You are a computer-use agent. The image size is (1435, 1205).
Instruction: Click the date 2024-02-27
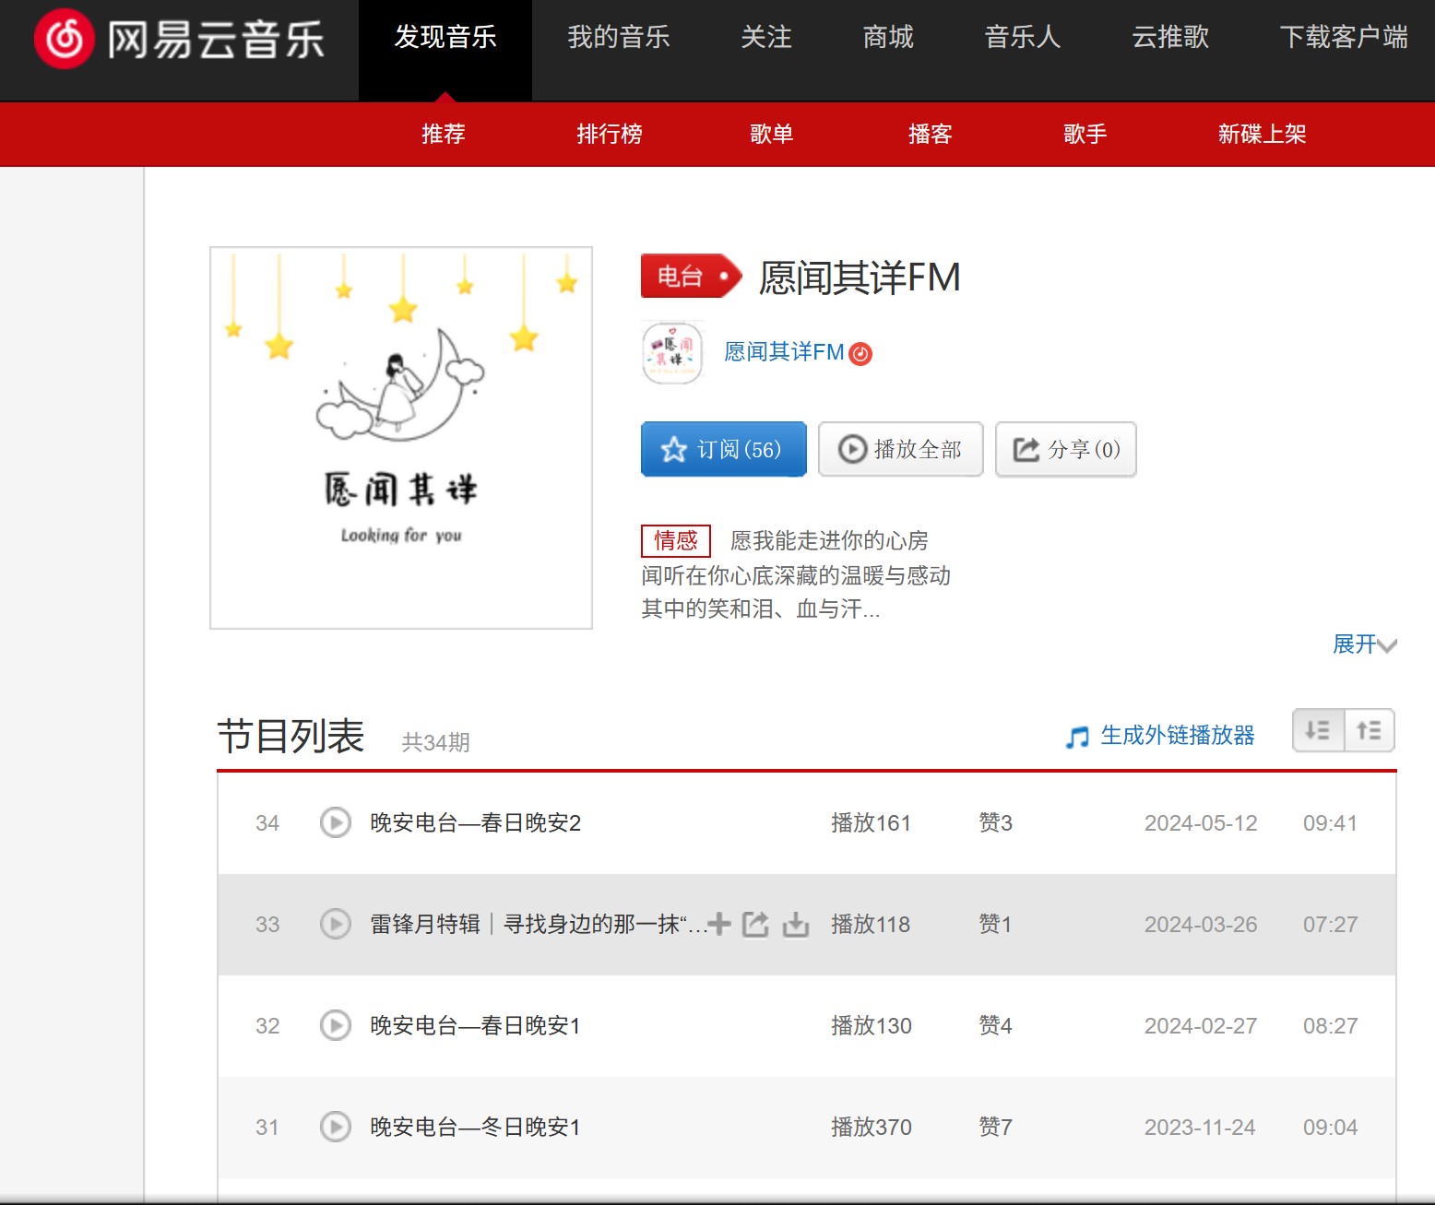coord(1201,1025)
